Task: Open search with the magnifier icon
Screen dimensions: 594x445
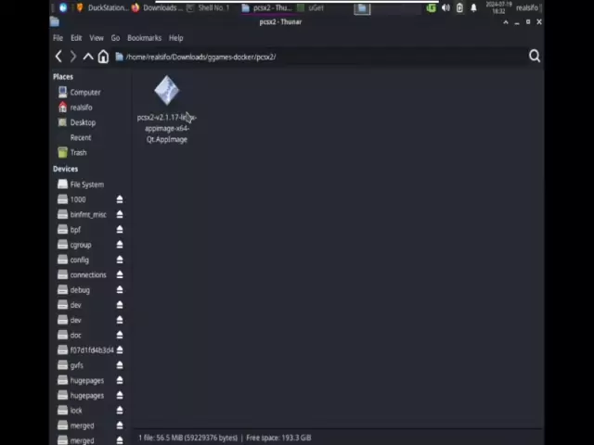Action: [535, 57]
